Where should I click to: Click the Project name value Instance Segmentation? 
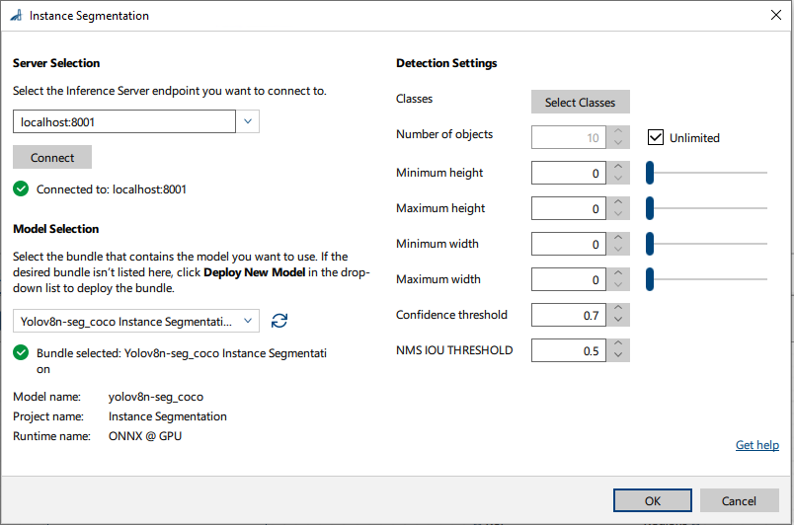click(x=168, y=416)
